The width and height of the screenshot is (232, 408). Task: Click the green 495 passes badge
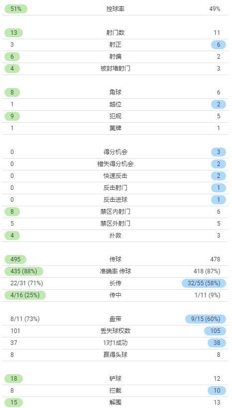coord(15,259)
